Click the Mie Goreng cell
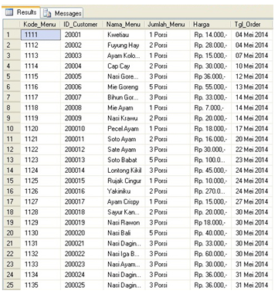 124,87
